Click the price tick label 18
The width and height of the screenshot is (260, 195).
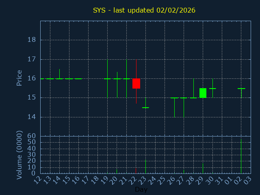click(x=31, y=40)
